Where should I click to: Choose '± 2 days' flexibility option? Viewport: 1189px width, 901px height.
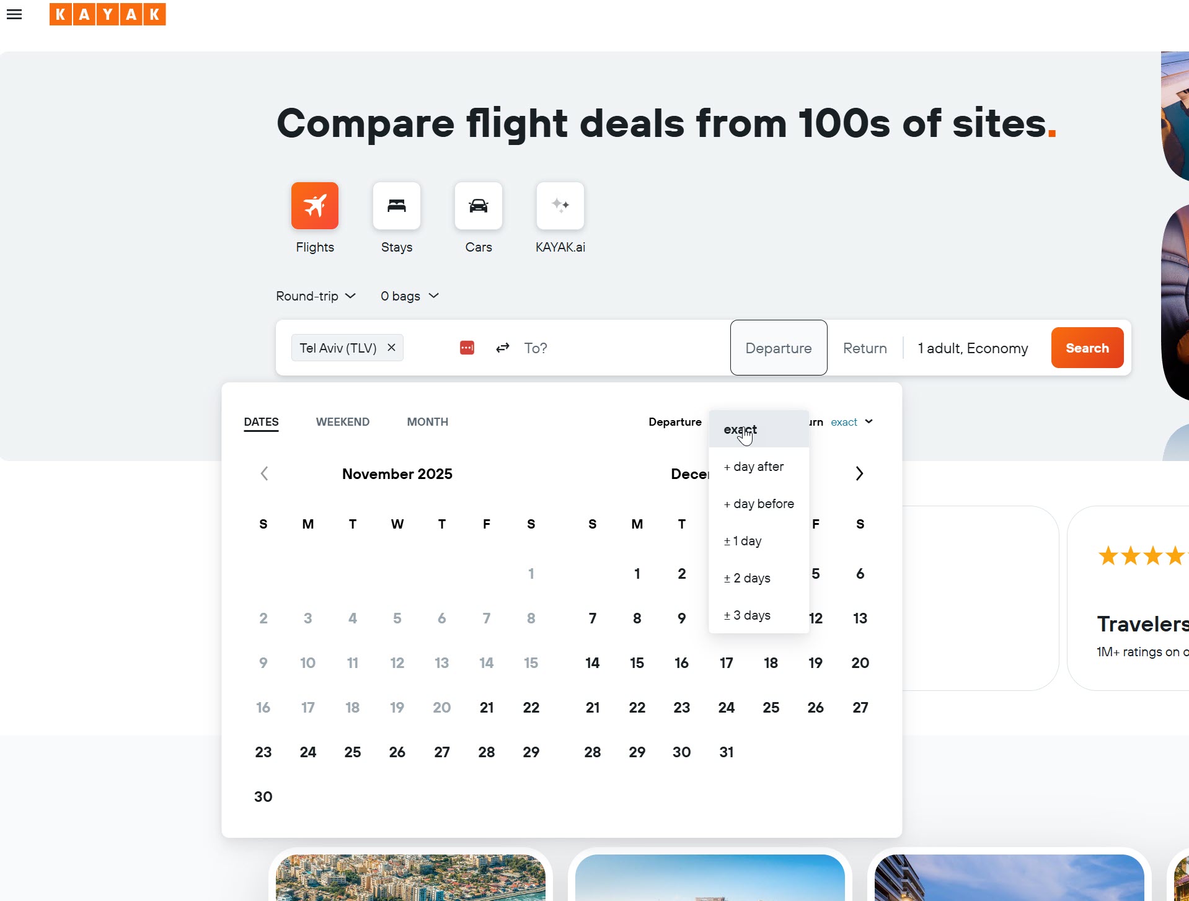coord(759,578)
